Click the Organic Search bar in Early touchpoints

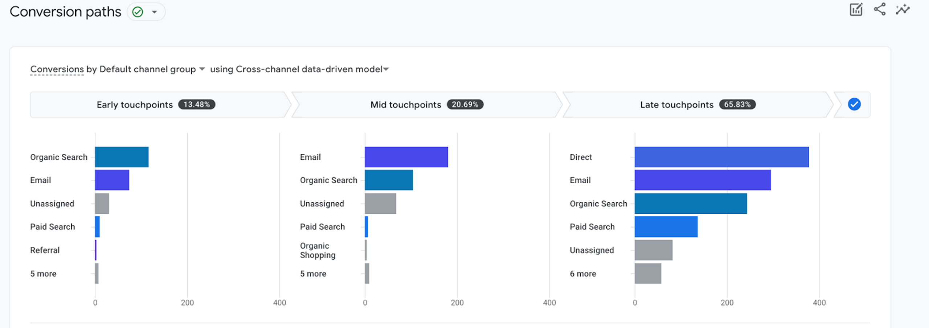point(122,157)
